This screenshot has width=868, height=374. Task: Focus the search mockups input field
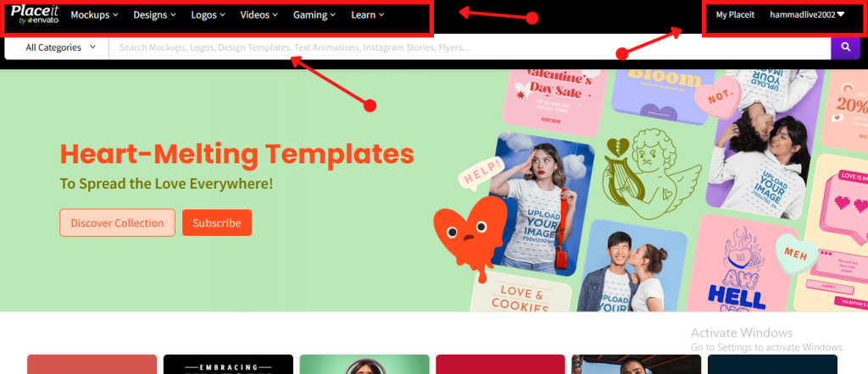(470, 47)
